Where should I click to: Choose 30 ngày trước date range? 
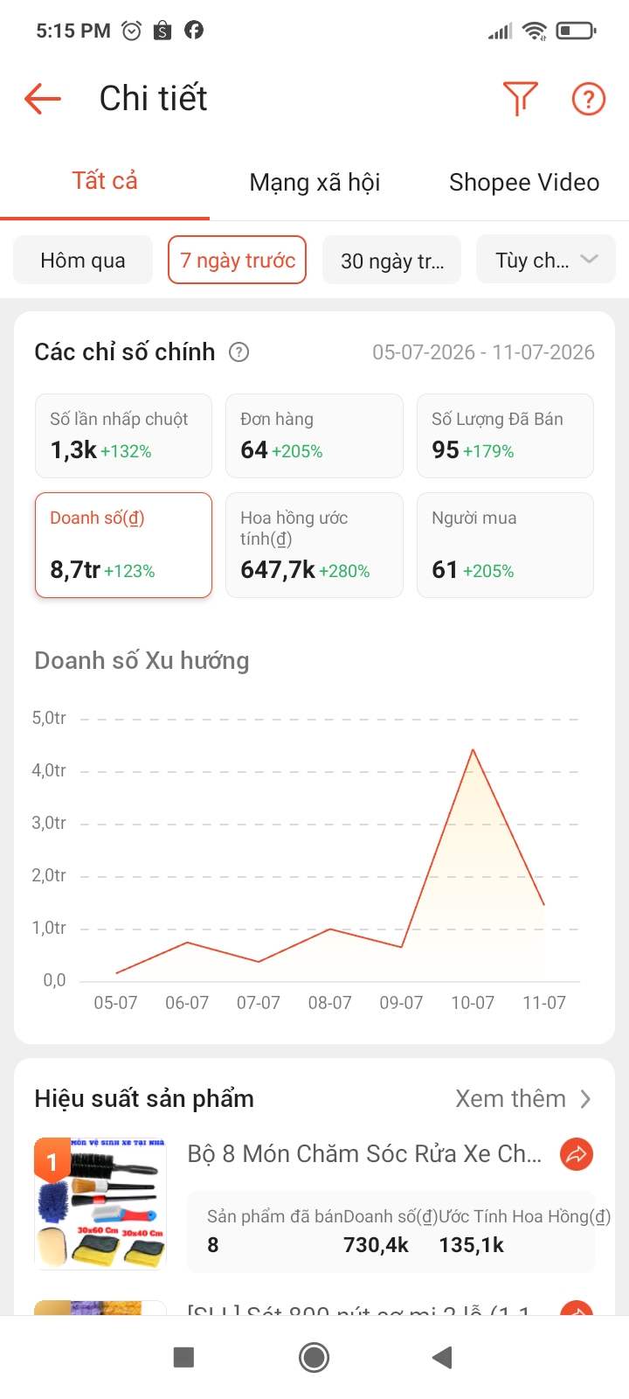[x=392, y=260]
